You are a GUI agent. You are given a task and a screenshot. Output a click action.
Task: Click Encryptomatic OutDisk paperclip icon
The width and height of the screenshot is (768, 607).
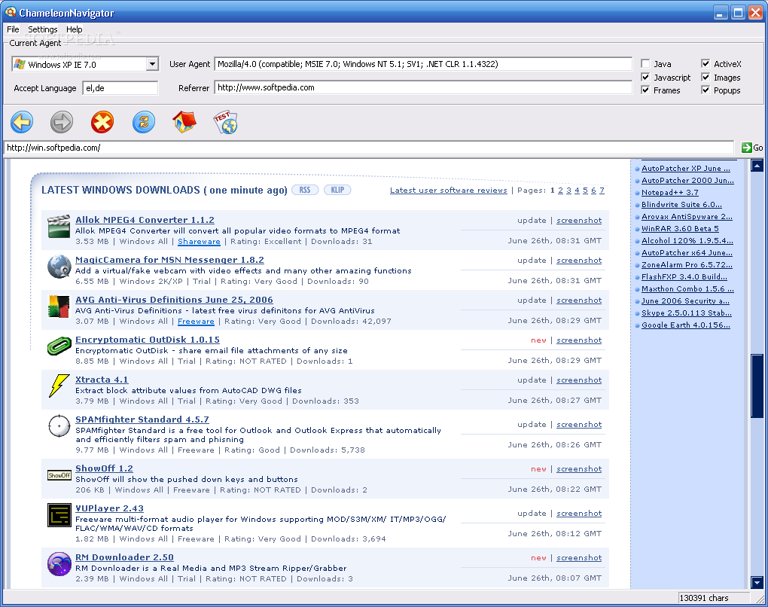pos(59,346)
